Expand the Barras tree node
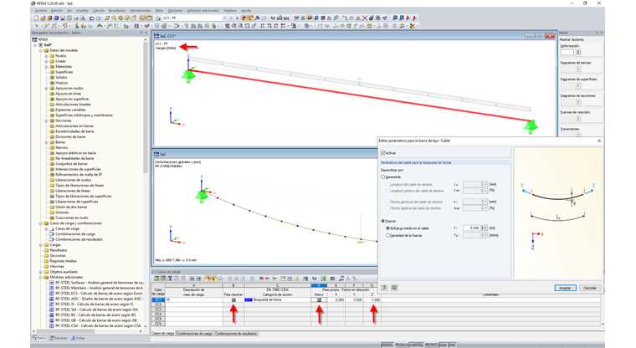This screenshot has width=636, height=348. click(46, 142)
